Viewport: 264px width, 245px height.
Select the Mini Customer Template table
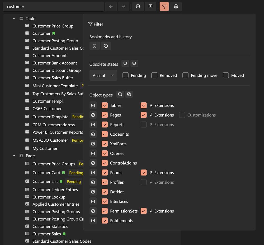point(55,86)
